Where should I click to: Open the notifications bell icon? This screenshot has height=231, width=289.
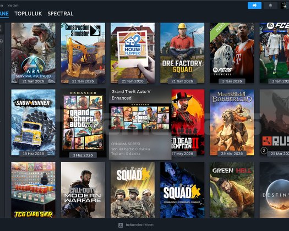pyautogui.click(x=271, y=5)
